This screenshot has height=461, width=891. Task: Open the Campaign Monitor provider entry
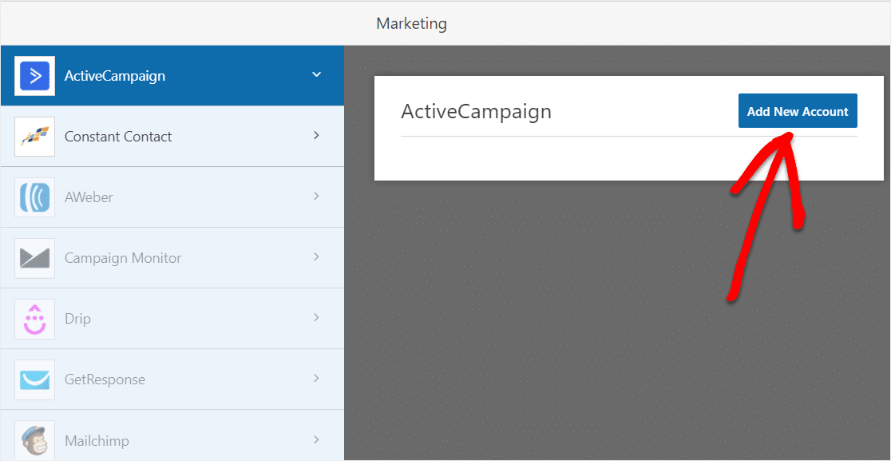[x=123, y=258]
